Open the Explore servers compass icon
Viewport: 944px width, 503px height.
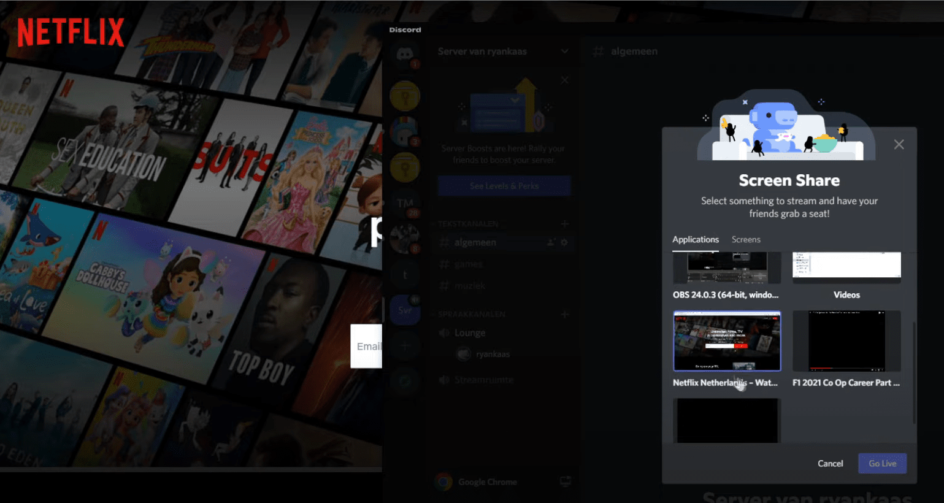click(x=405, y=382)
